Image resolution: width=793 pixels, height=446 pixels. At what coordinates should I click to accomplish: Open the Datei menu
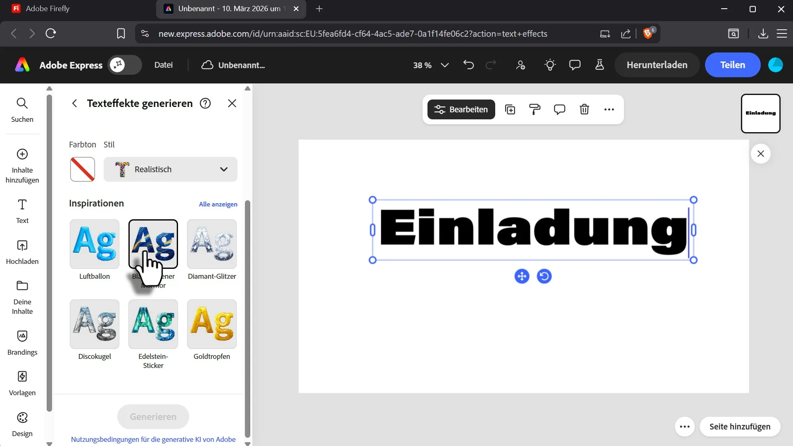tap(163, 65)
